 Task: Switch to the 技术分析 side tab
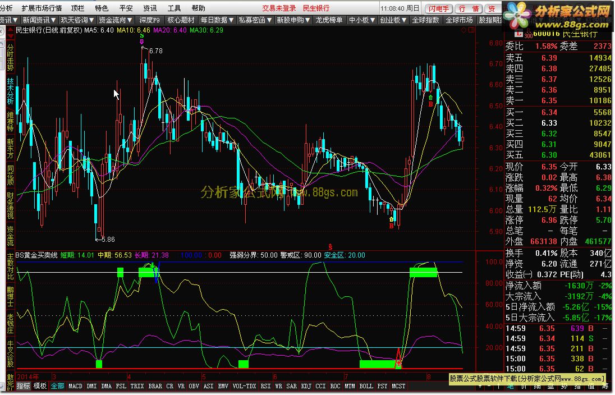[10, 91]
